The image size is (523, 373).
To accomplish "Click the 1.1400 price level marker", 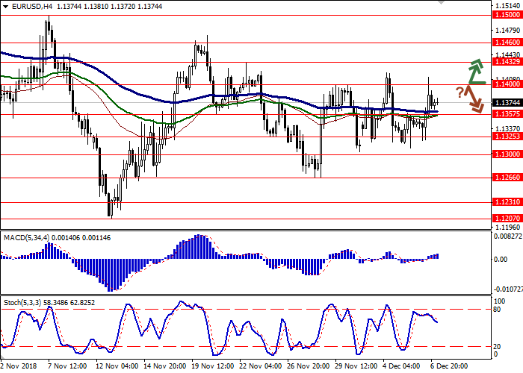I will coord(506,86).
